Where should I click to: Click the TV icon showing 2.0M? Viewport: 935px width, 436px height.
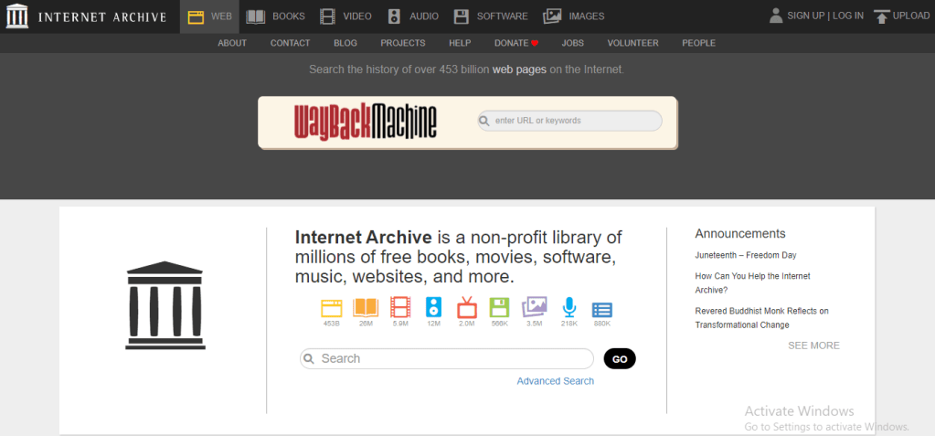tap(466, 307)
